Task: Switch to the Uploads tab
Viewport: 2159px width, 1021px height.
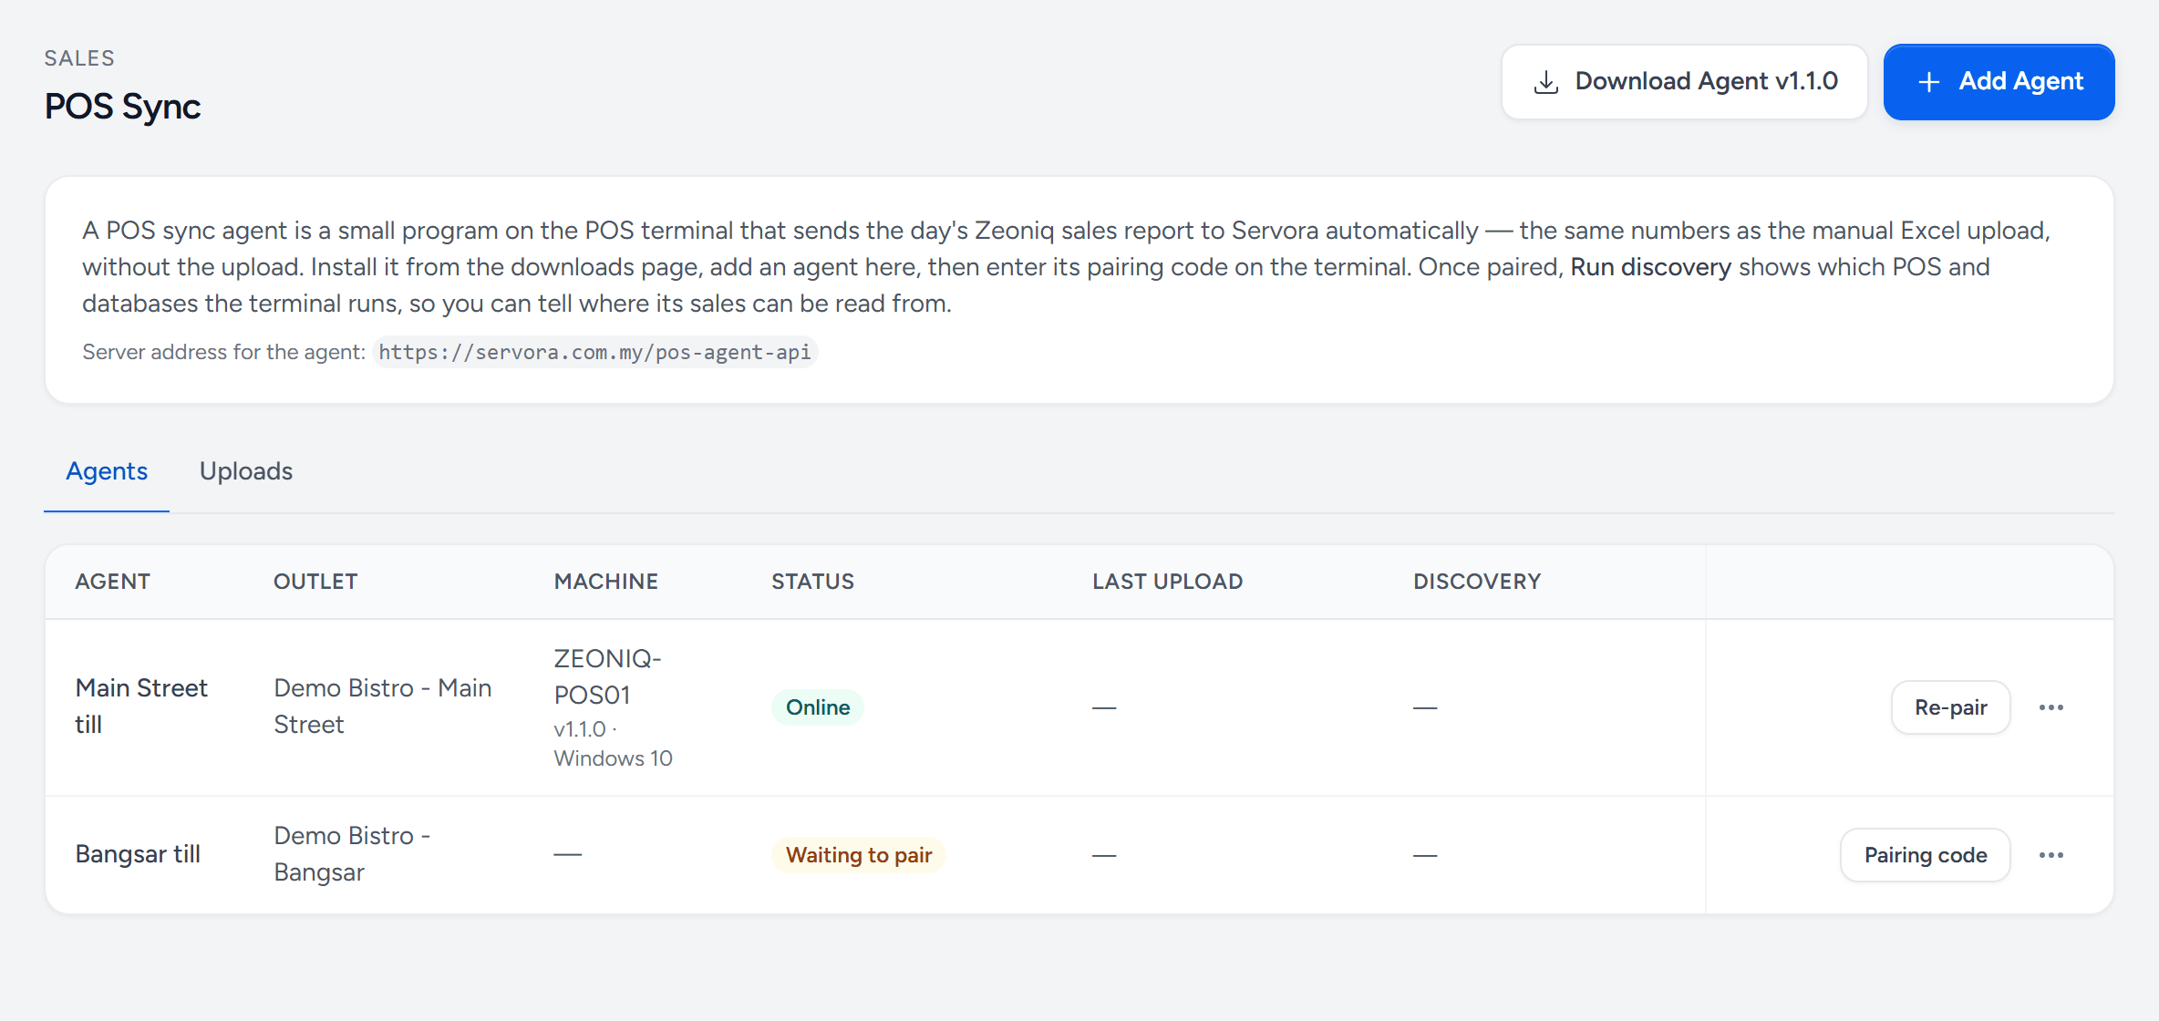Action: coord(246,471)
